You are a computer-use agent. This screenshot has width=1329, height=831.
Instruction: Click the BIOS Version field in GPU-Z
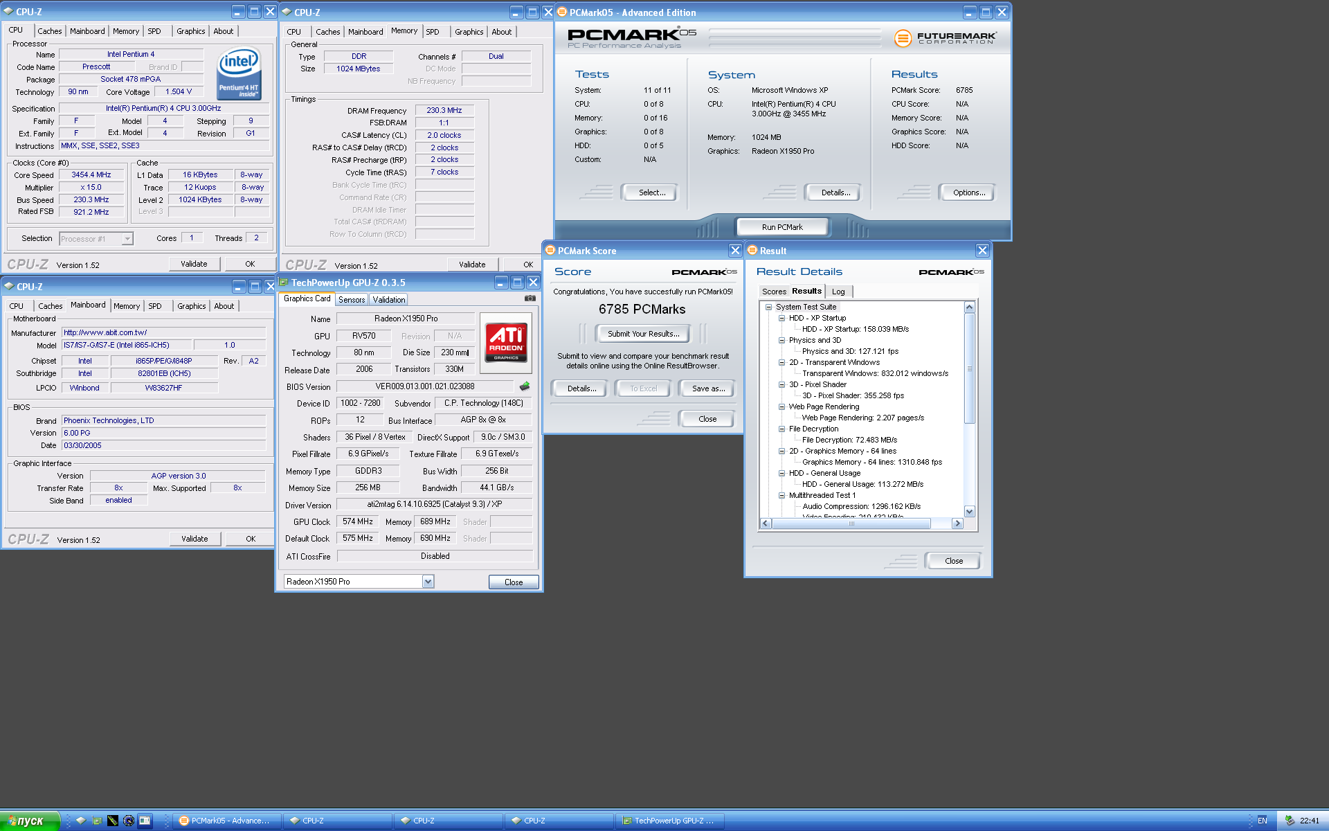424,386
